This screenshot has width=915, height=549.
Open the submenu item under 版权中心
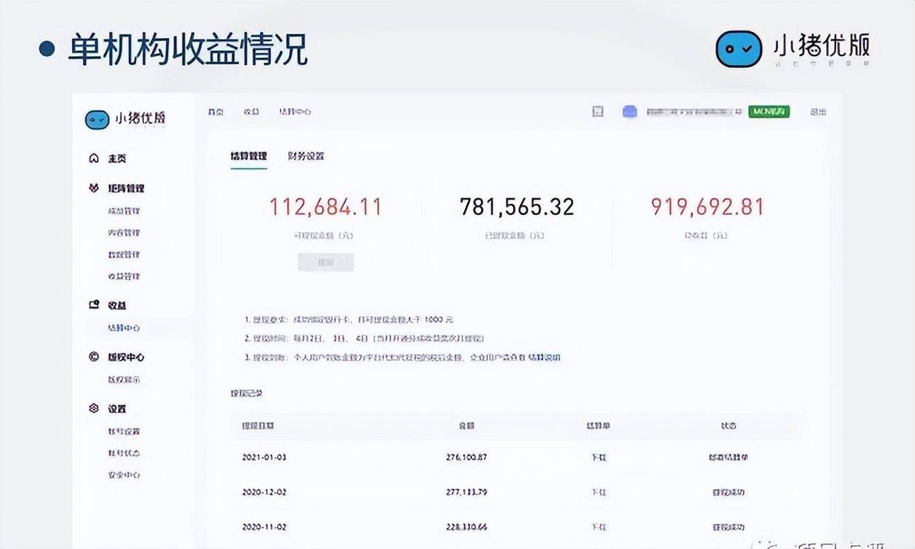tap(124, 380)
